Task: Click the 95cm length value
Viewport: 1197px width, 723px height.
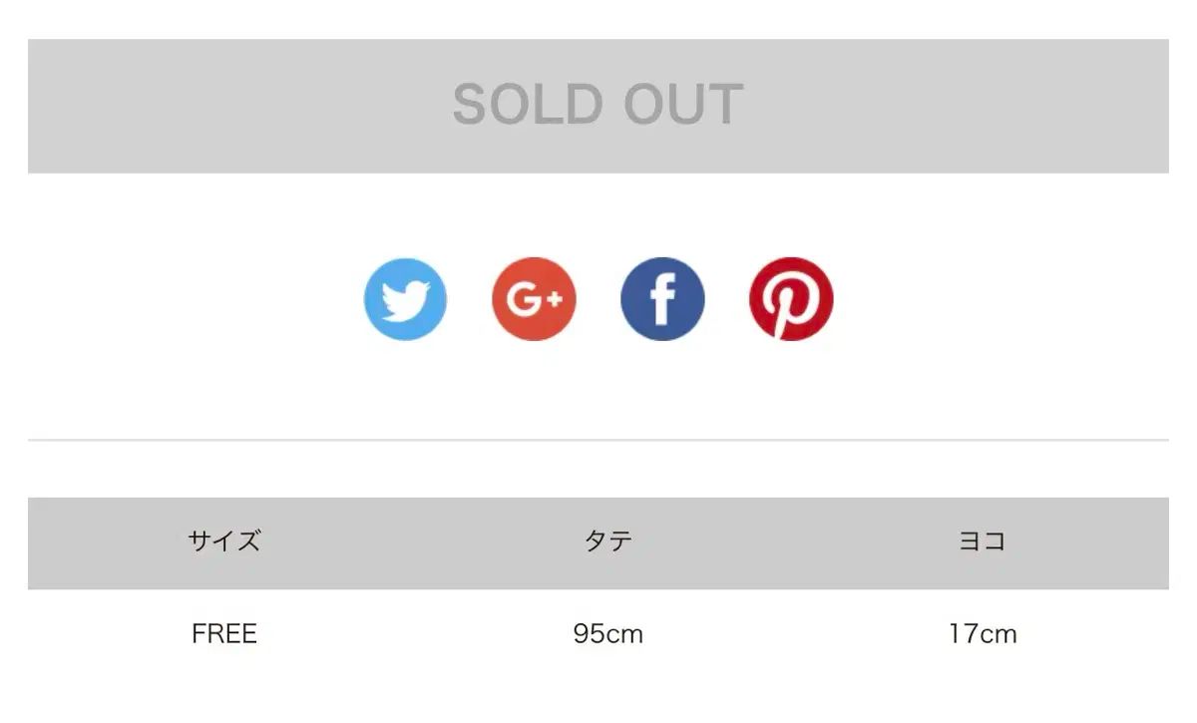Action: [x=607, y=634]
